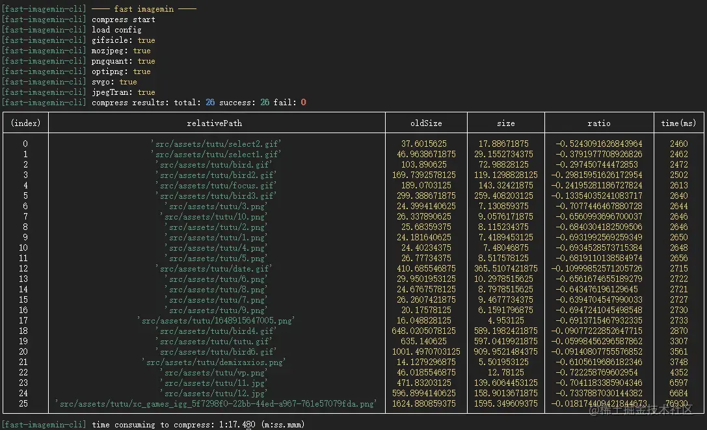Image resolution: width=707 pixels, height=430 pixels.
Task: Click ratio value -0.722258769602954
Action: 596,372
